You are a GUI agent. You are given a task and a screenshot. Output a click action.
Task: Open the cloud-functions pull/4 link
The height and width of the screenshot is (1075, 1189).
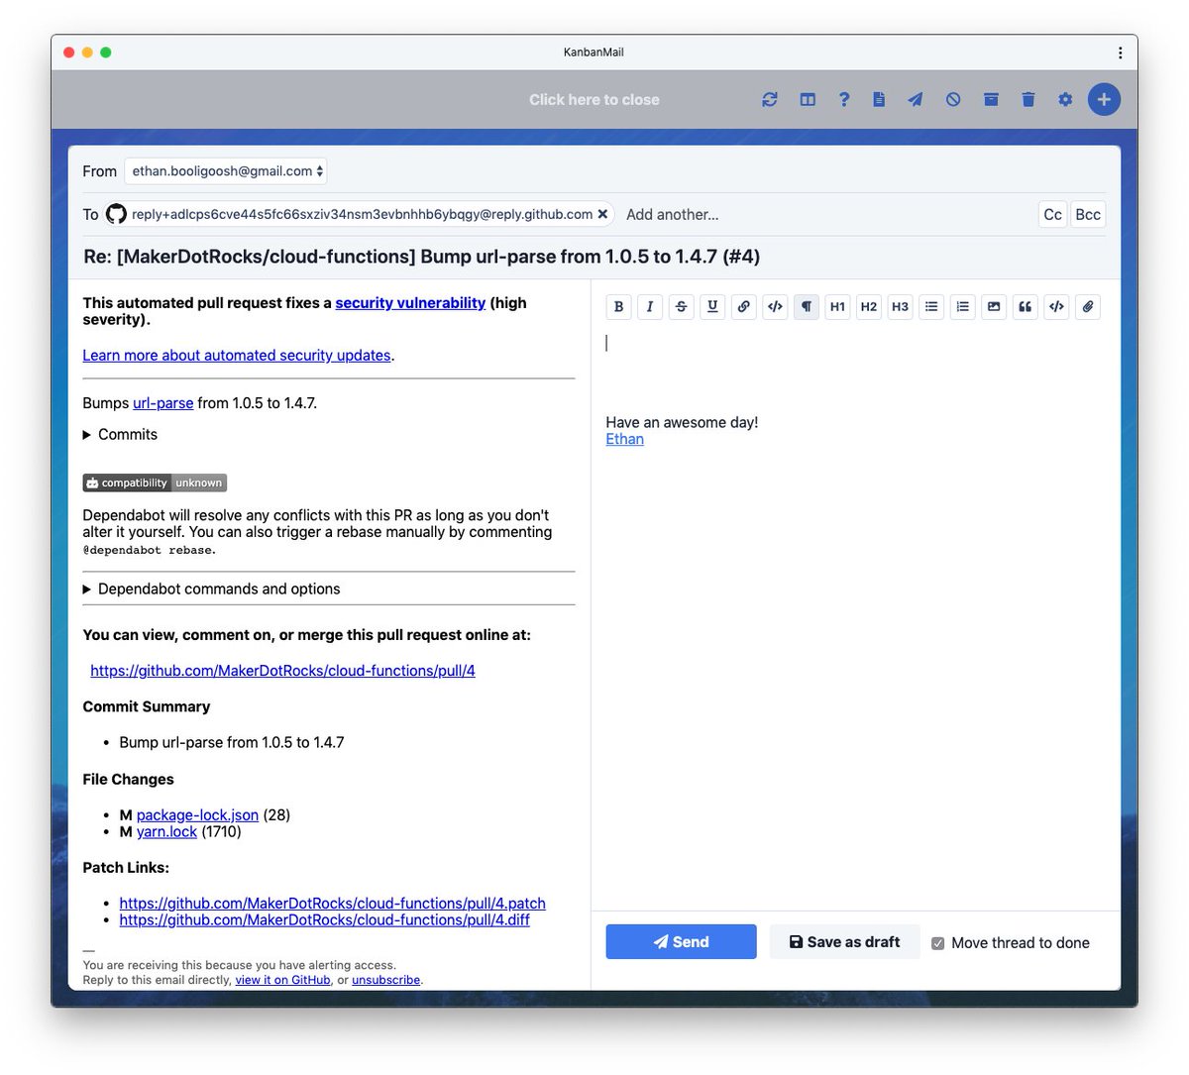[282, 671]
